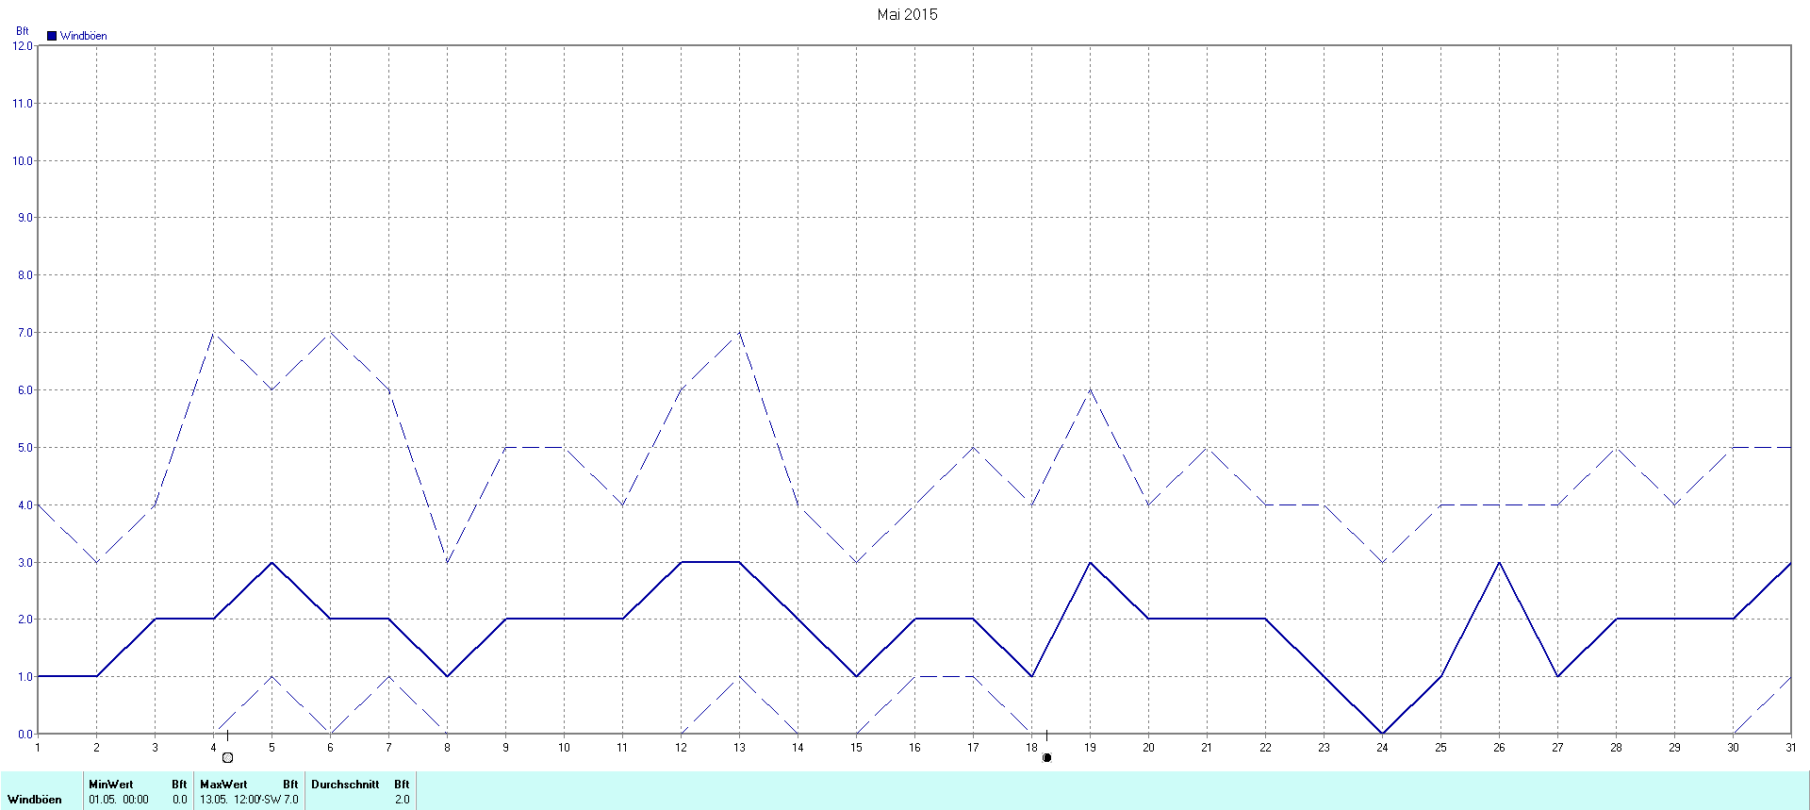Click the new moon icon below day 18

click(1046, 757)
